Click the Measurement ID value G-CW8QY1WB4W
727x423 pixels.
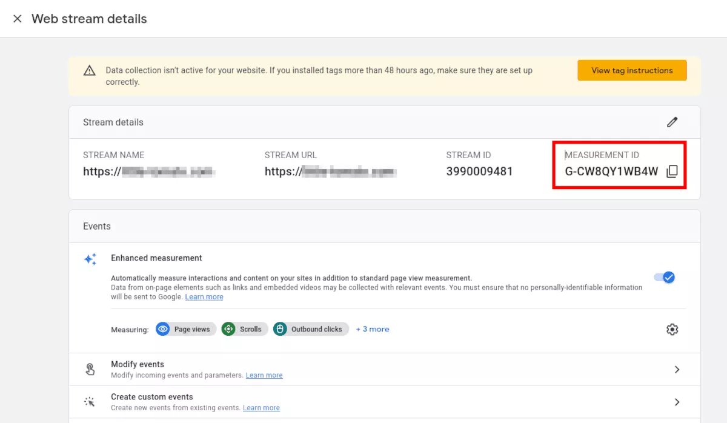click(611, 172)
